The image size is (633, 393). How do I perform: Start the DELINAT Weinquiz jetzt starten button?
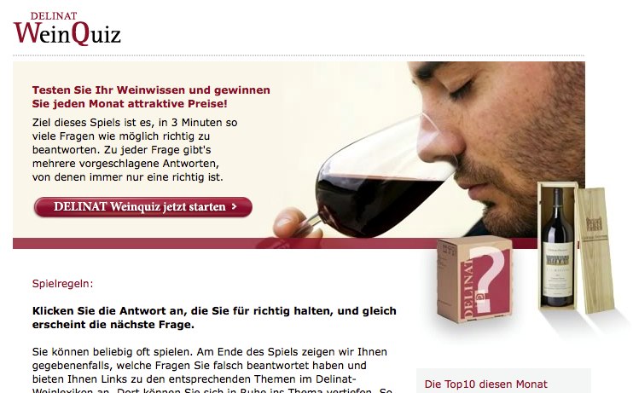(x=143, y=207)
